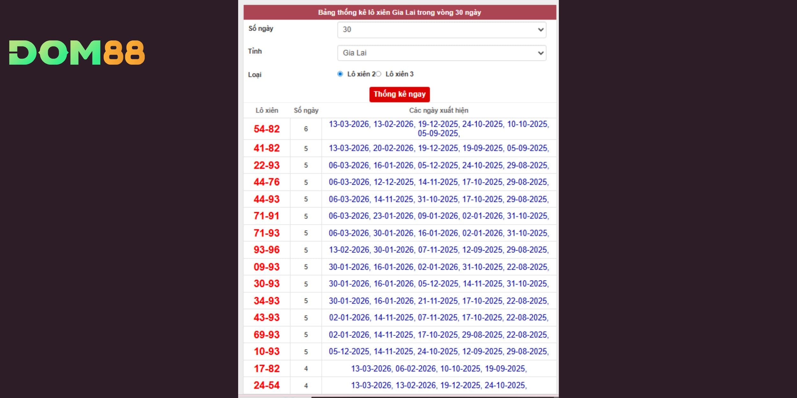The width and height of the screenshot is (797, 398).
Task: Click the dates listed for 69-93
Action: tap(439, 335)
